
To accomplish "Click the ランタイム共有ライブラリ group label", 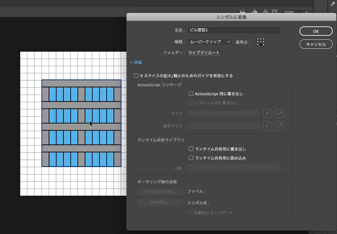I will 161,140.
